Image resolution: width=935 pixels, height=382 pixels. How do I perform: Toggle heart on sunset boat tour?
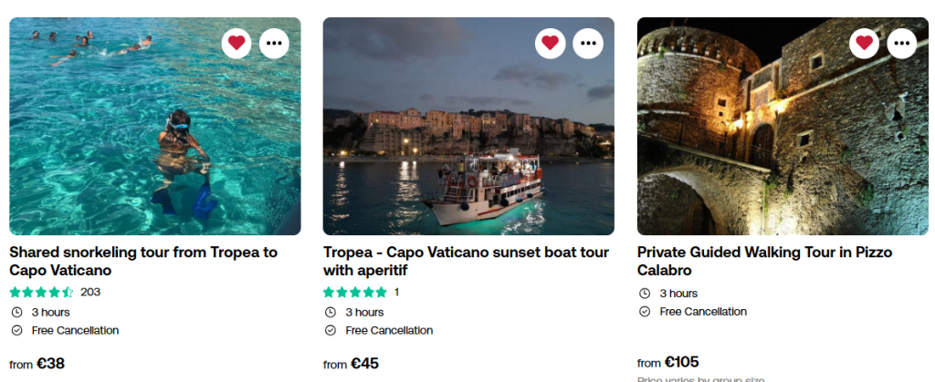pos(550,43)
